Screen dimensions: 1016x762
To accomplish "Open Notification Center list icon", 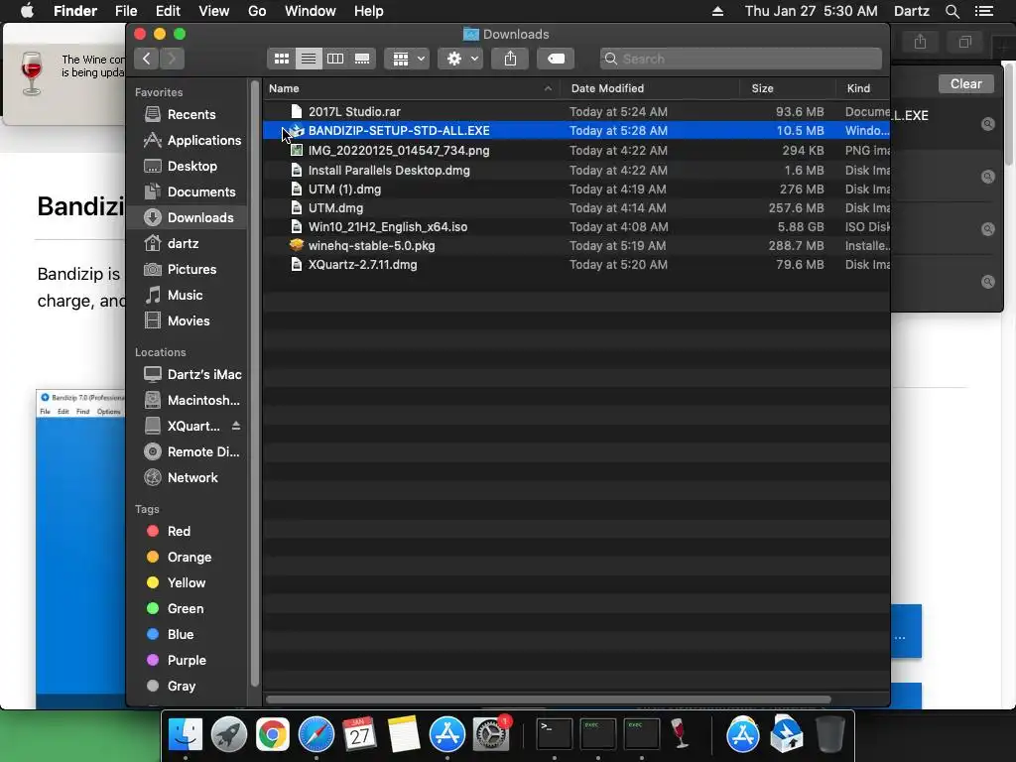I will 984,11.
